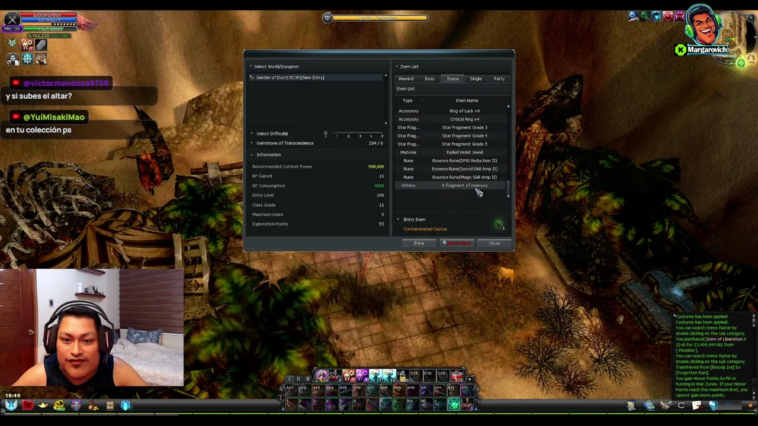Screen dimensions: 758x426
Task: Click the green highlighted skill slot
Action: point(454,405)
